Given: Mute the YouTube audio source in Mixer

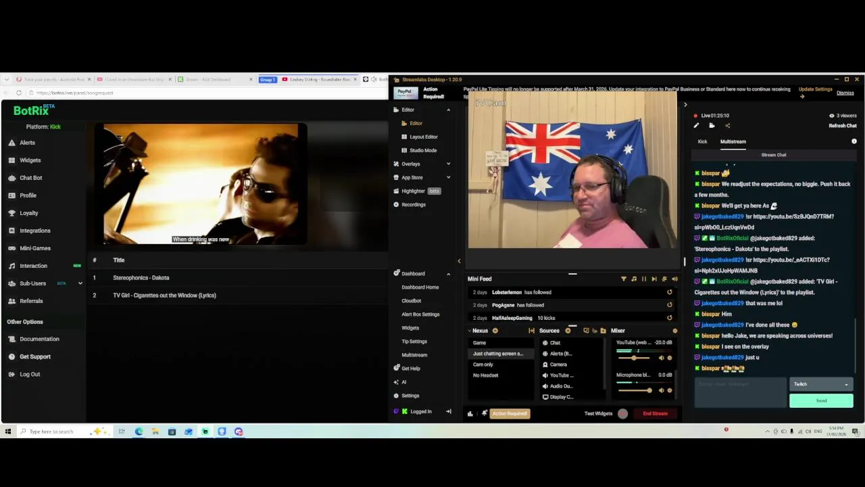Looking at the screenshot, I should (x=662, y=358).
